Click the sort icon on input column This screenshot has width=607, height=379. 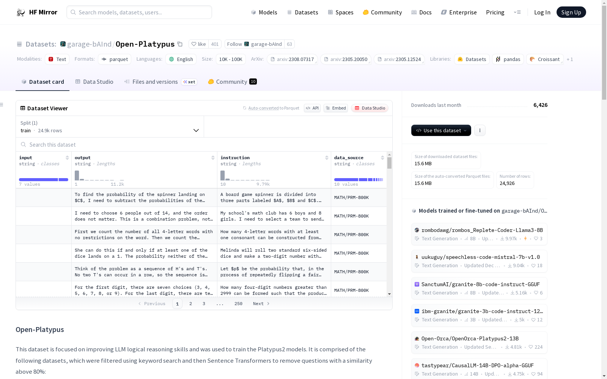(67, 158)
